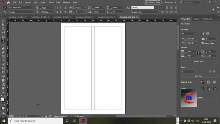Switch to Paragraph Formatting Controls
Viewport: 220px width, 124px height.
[x=5, y=12]
